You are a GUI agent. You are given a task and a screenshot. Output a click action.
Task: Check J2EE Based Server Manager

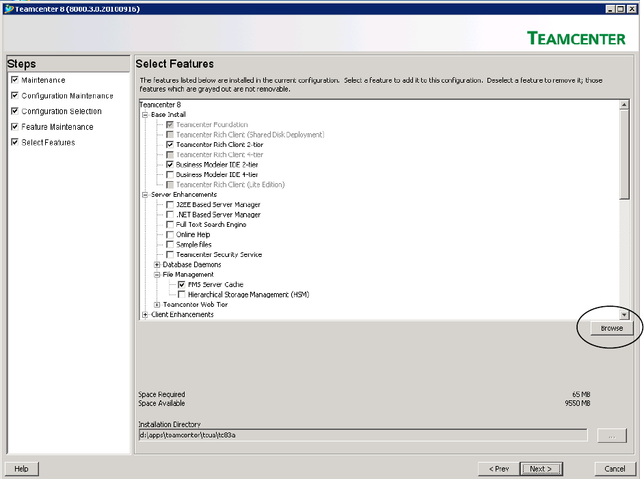pos(170,204)
